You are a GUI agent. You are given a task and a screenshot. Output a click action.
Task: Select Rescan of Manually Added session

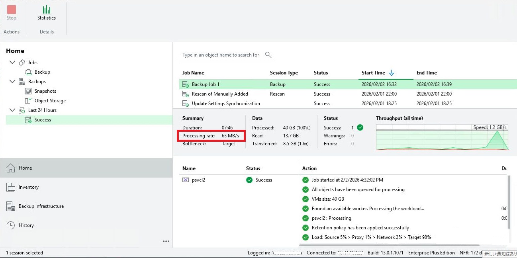pos(220,94)
